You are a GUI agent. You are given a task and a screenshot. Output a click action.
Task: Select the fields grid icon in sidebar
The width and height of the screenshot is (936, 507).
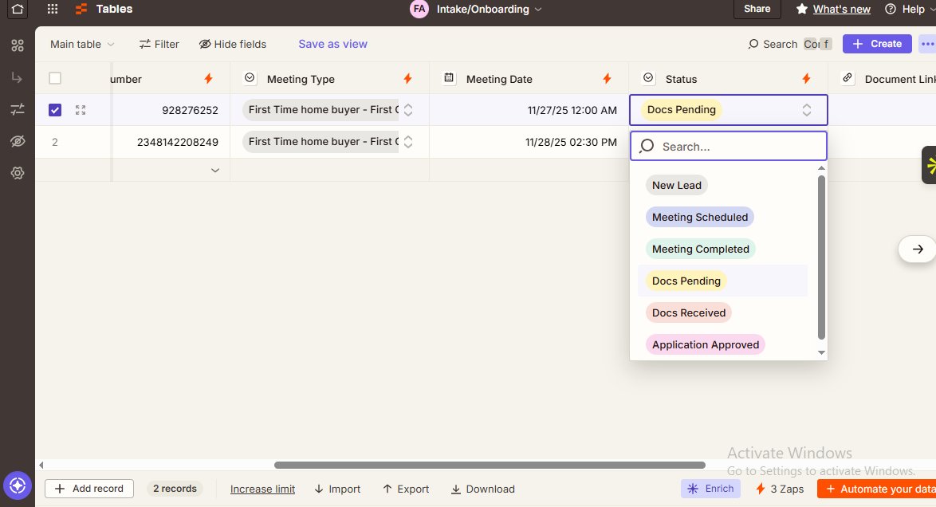pos(18,45)
